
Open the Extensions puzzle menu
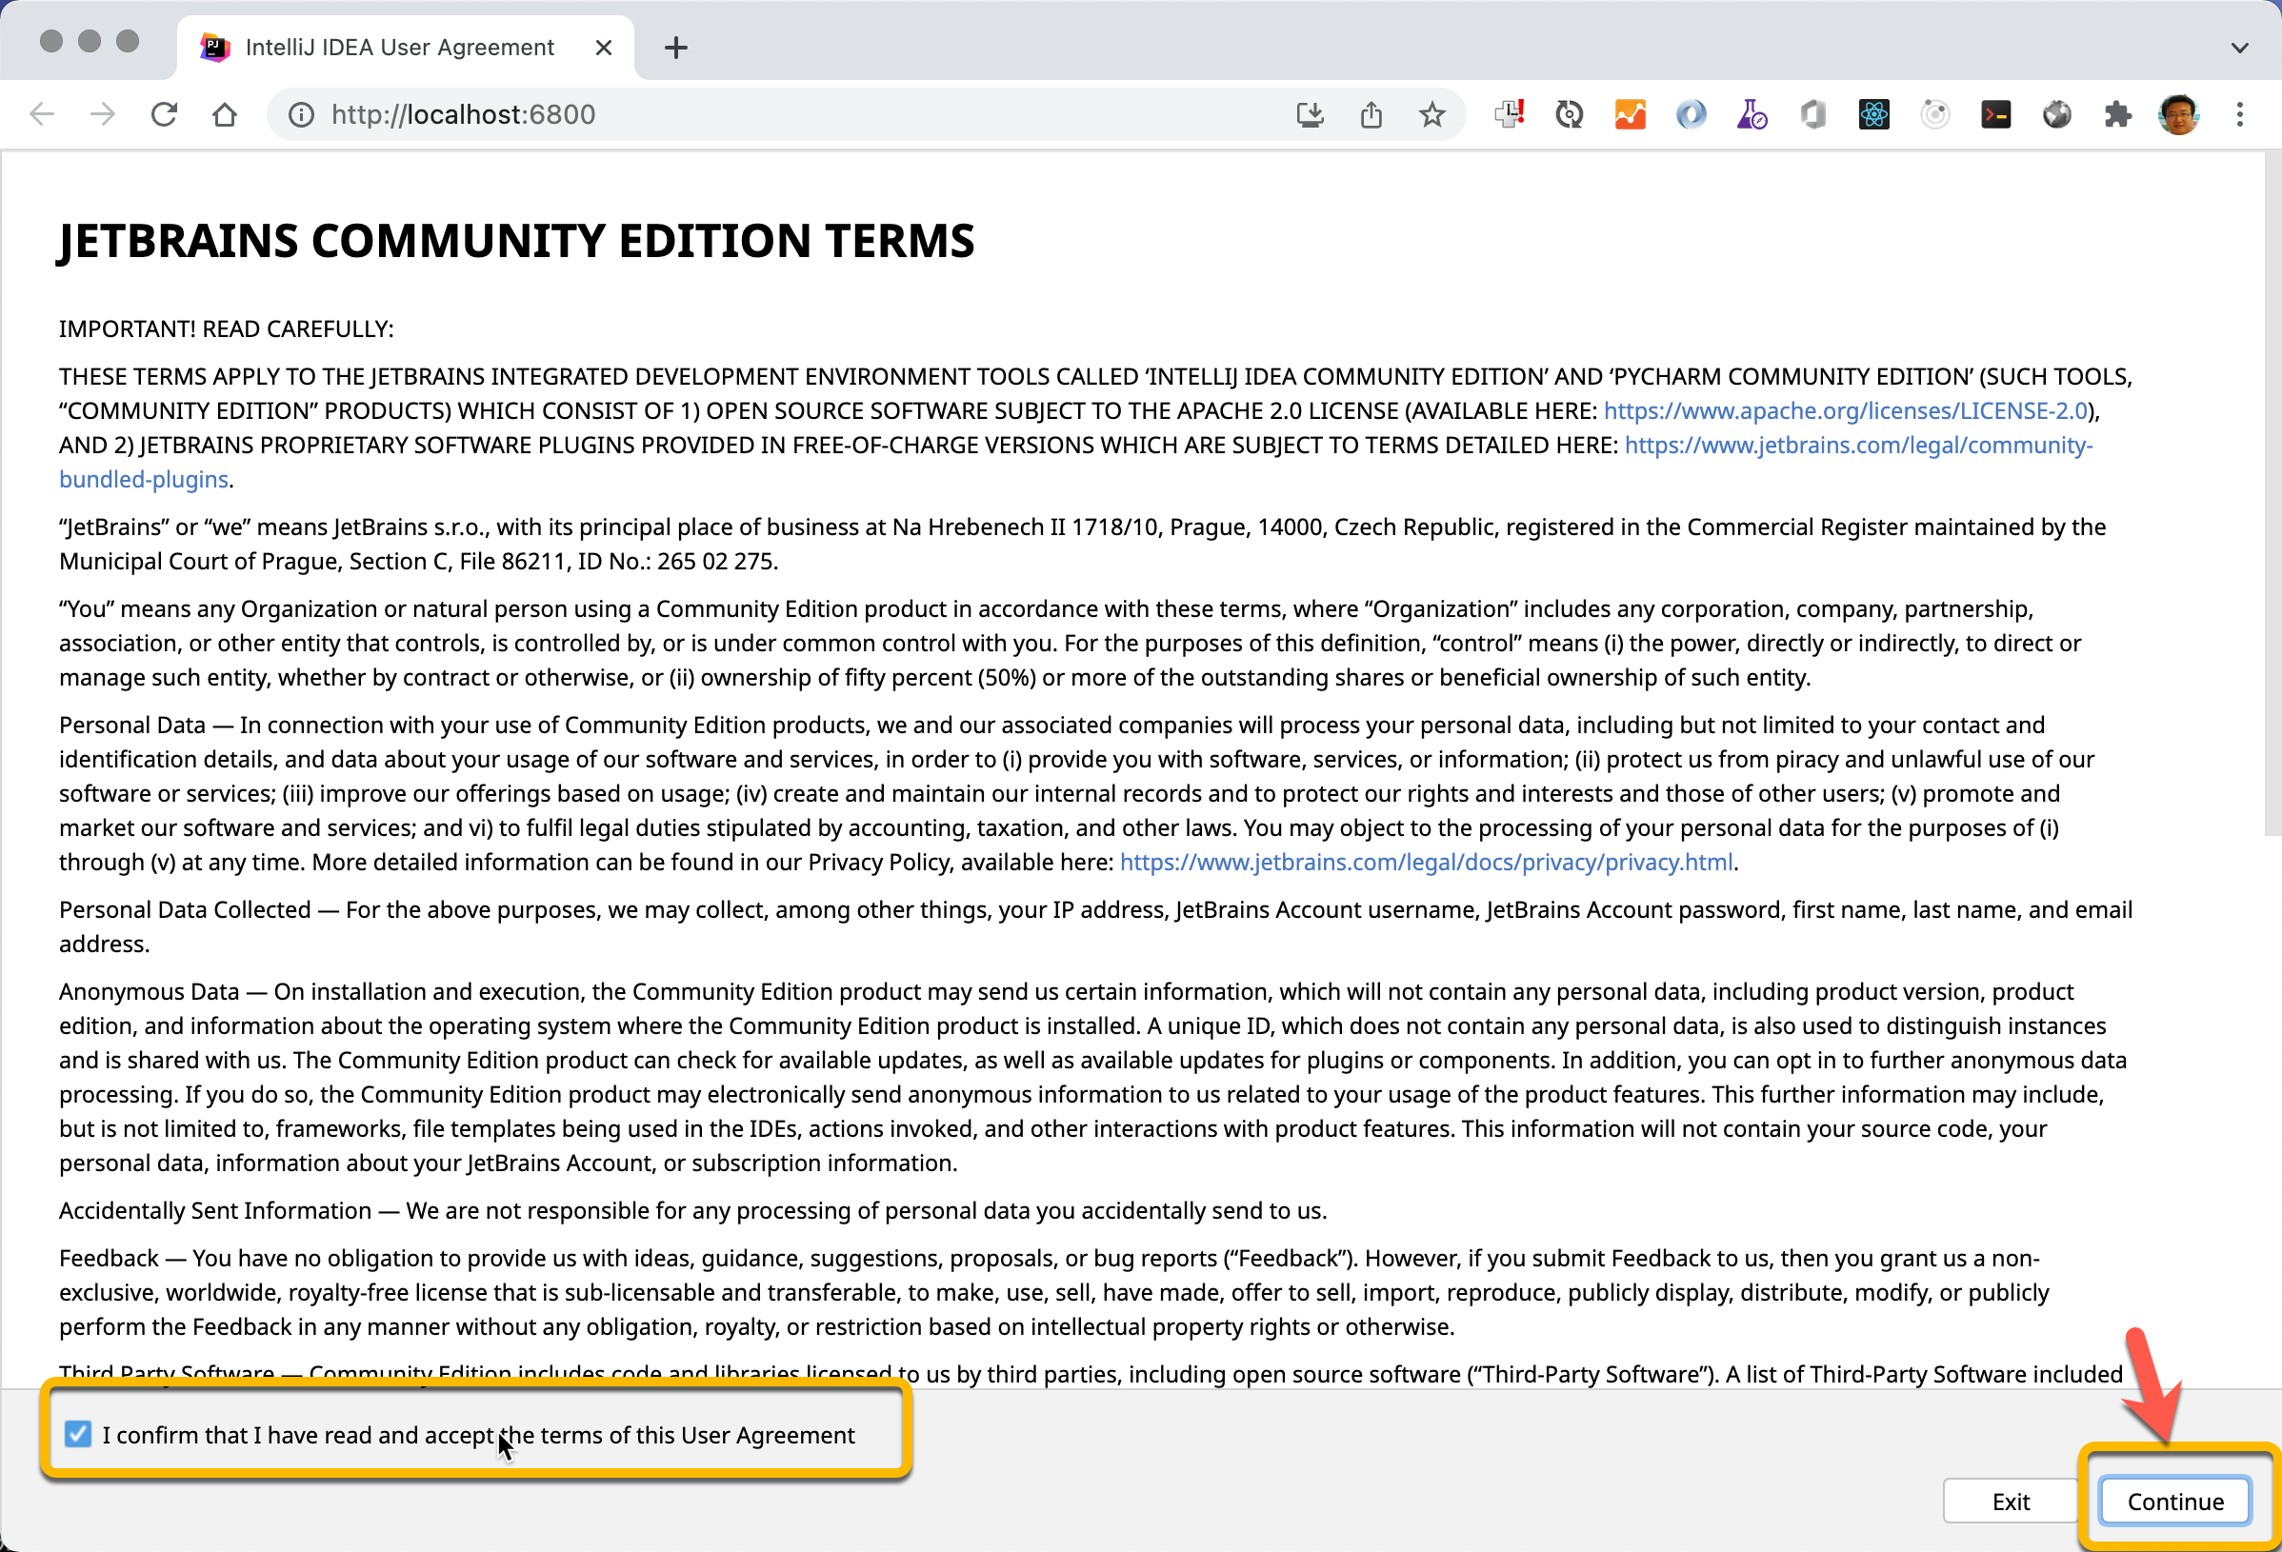point(2118,115)
